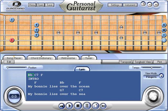Click lyric line ending with 'ocean'
This screenshot has width=168, height=111.
pos(59,86)
